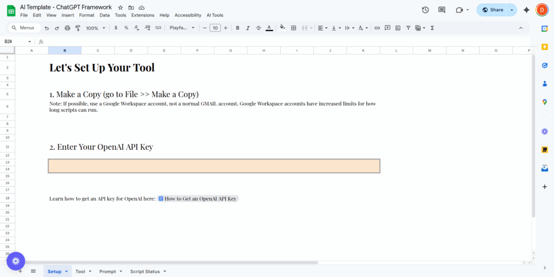Expand the Playfair font family dropdown
This screenshot has width=554, height=277.
pyautogui.click(x=182, y=28)
